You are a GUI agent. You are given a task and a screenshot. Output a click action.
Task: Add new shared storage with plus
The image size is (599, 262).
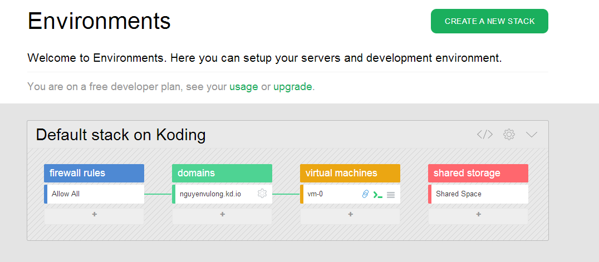(478, 215)
